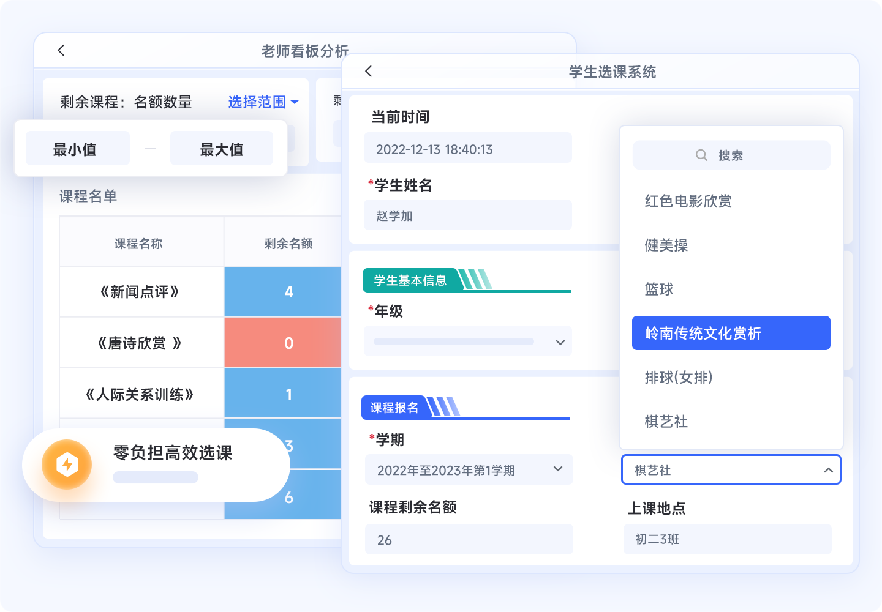Click the 课程名单 heading

[x=88, y=196]
